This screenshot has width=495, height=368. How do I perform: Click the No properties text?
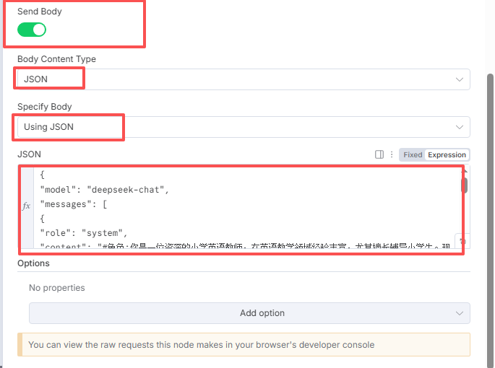click(57, 288)
